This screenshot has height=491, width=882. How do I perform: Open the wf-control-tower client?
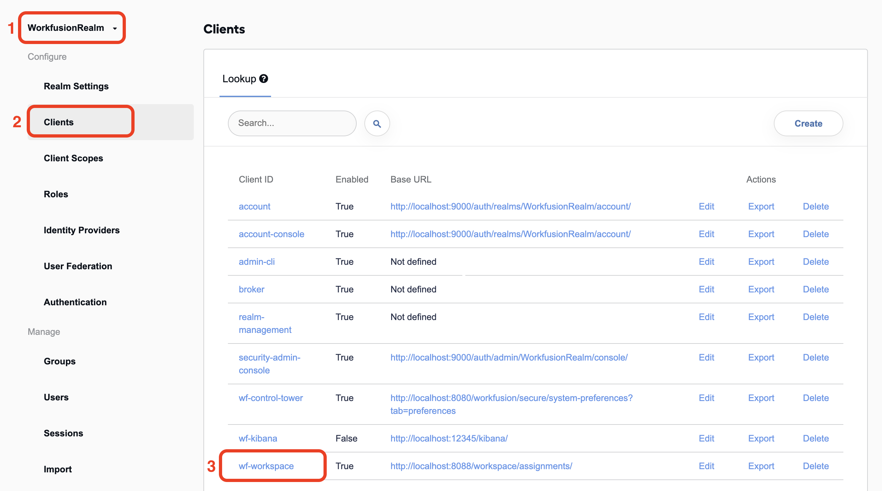pyautogui.click(x=270, y=398)
